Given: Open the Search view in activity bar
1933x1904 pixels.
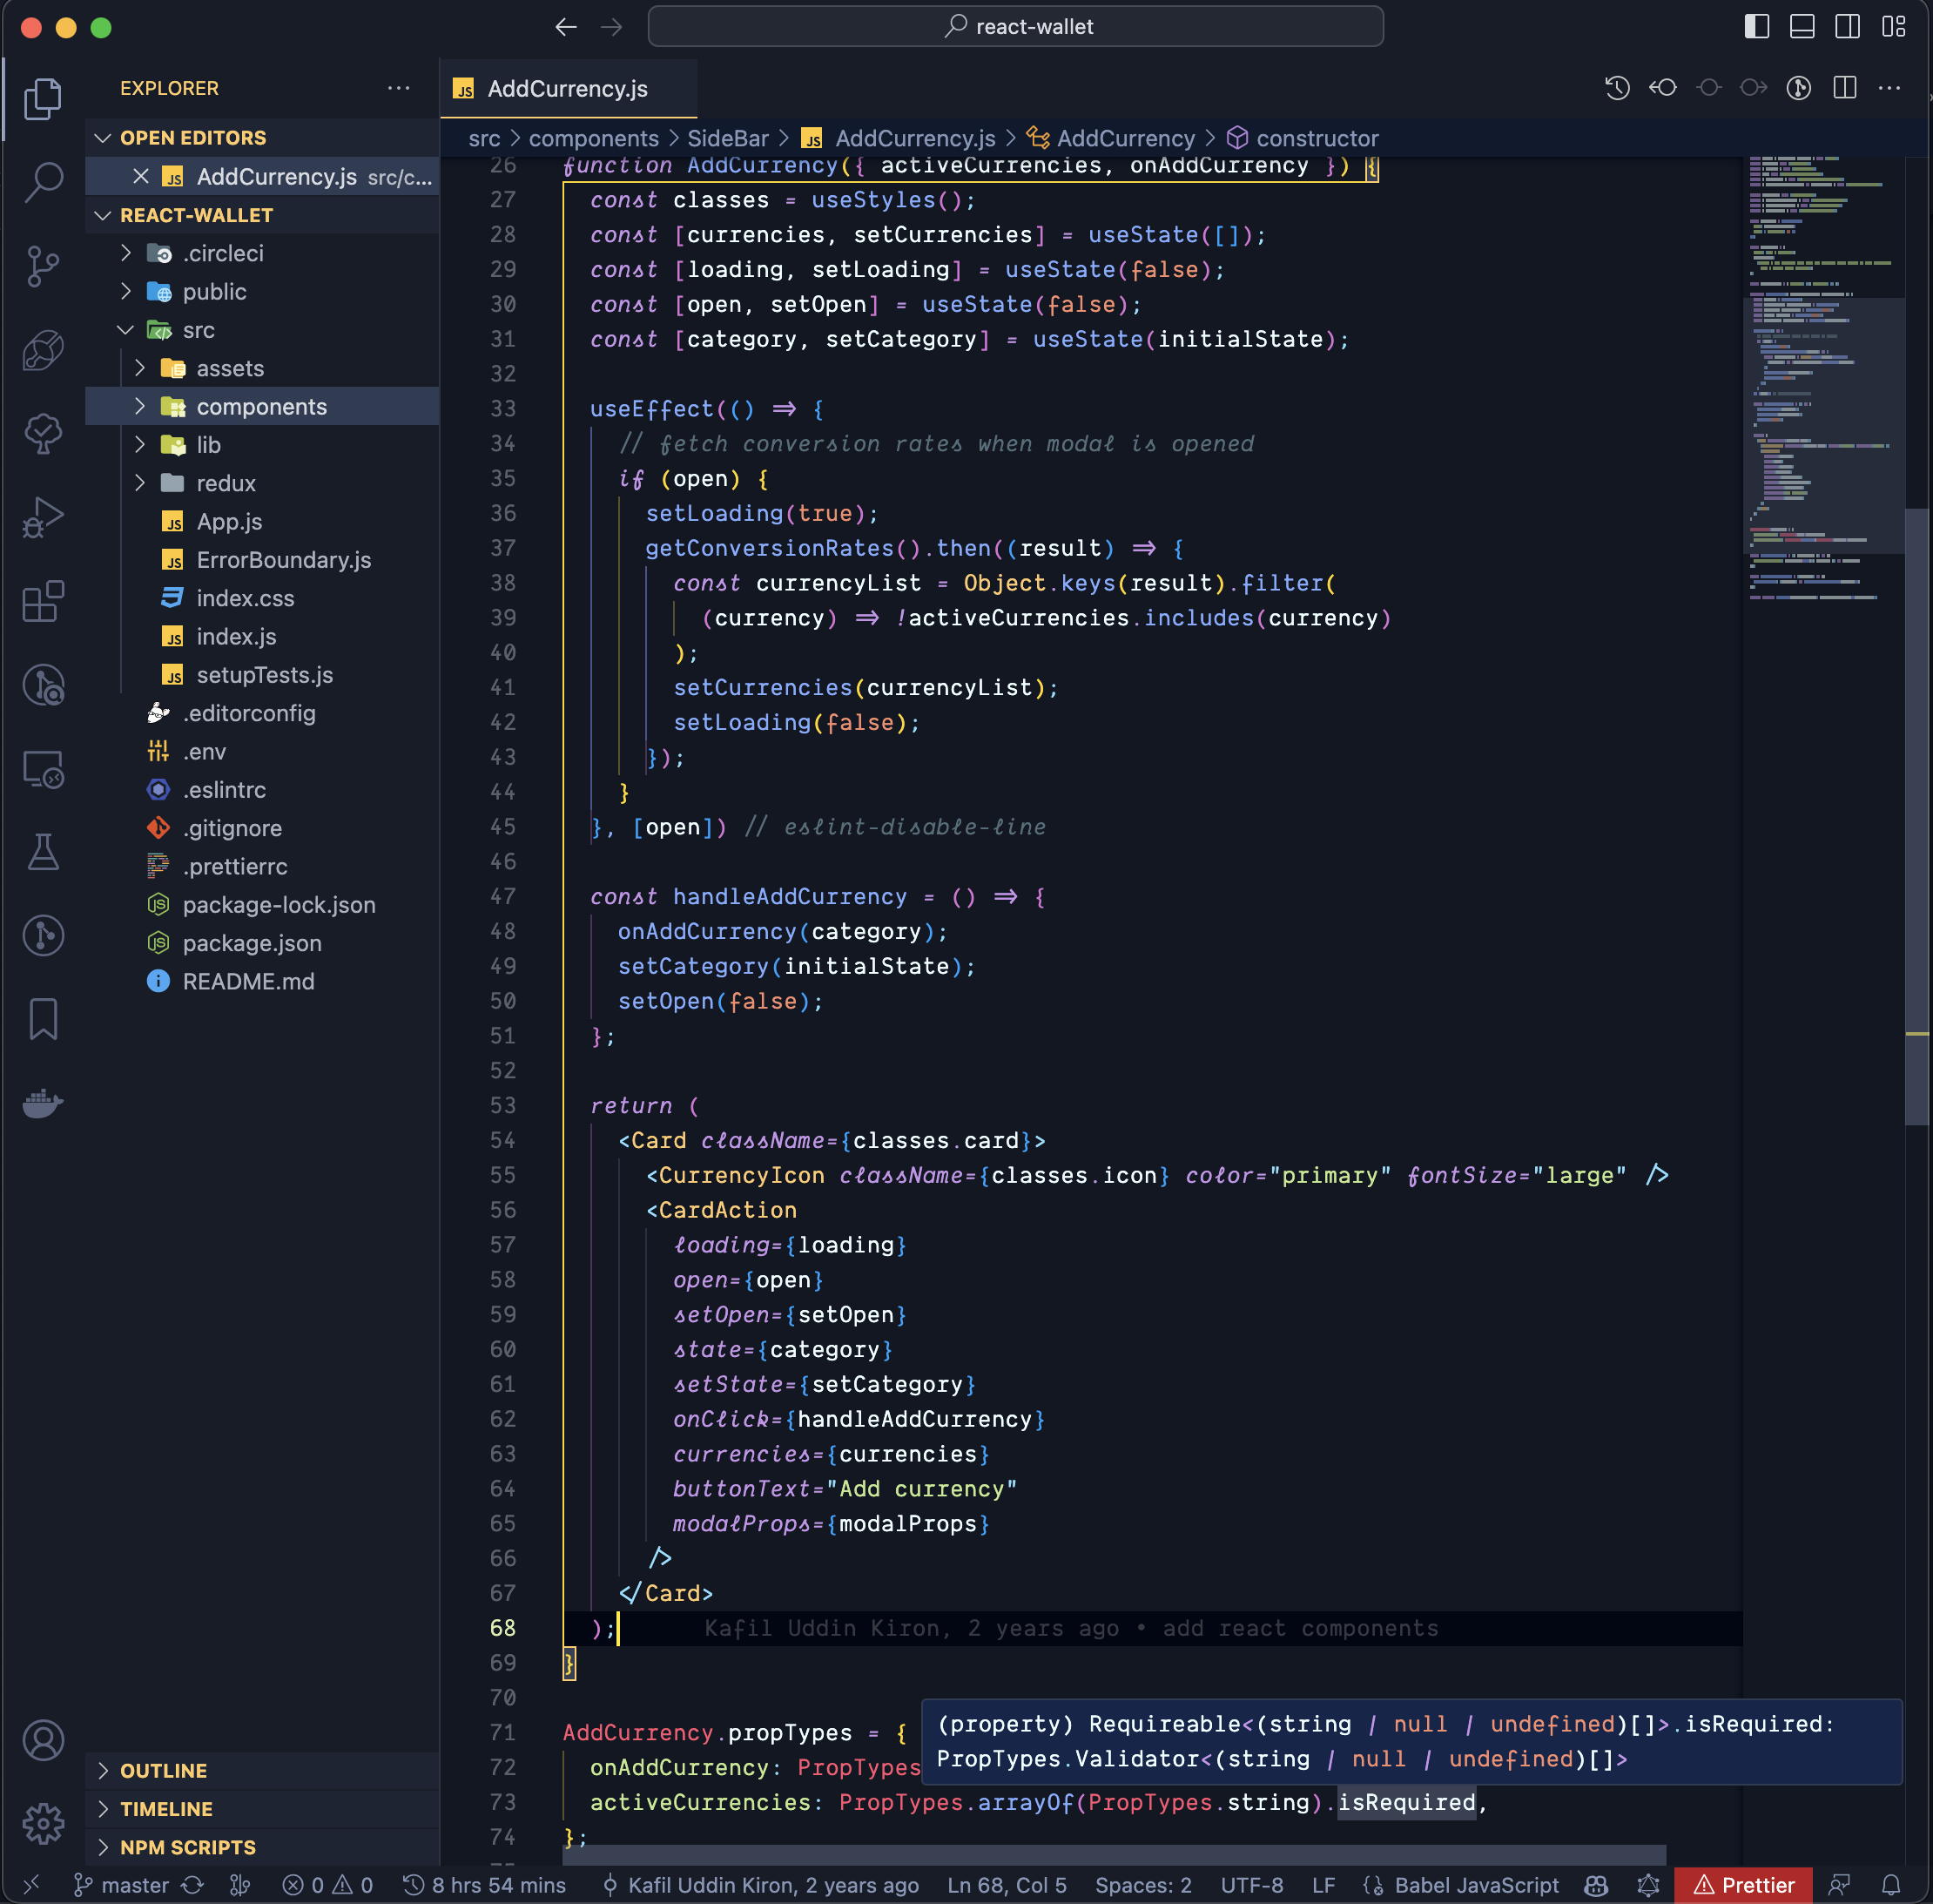Looking at the screenshot, I should [x=43, y=181].
